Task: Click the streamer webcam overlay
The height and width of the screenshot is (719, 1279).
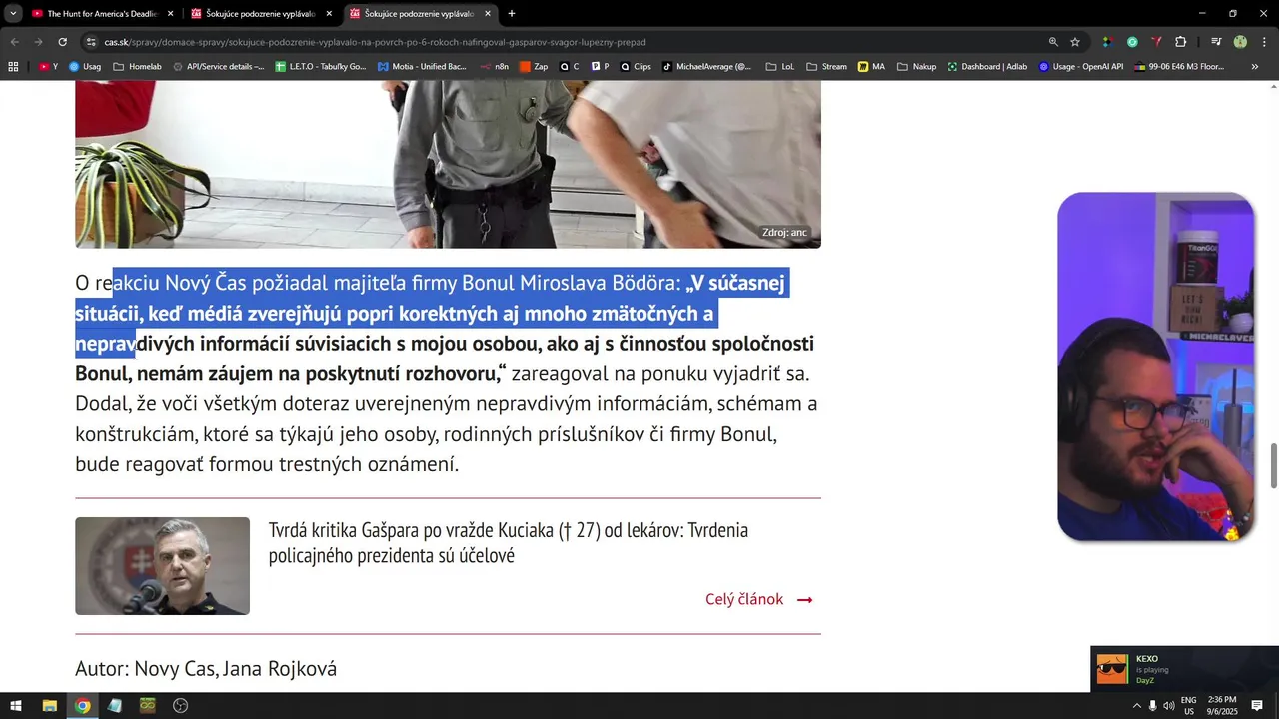Action: coord(1156,366)
